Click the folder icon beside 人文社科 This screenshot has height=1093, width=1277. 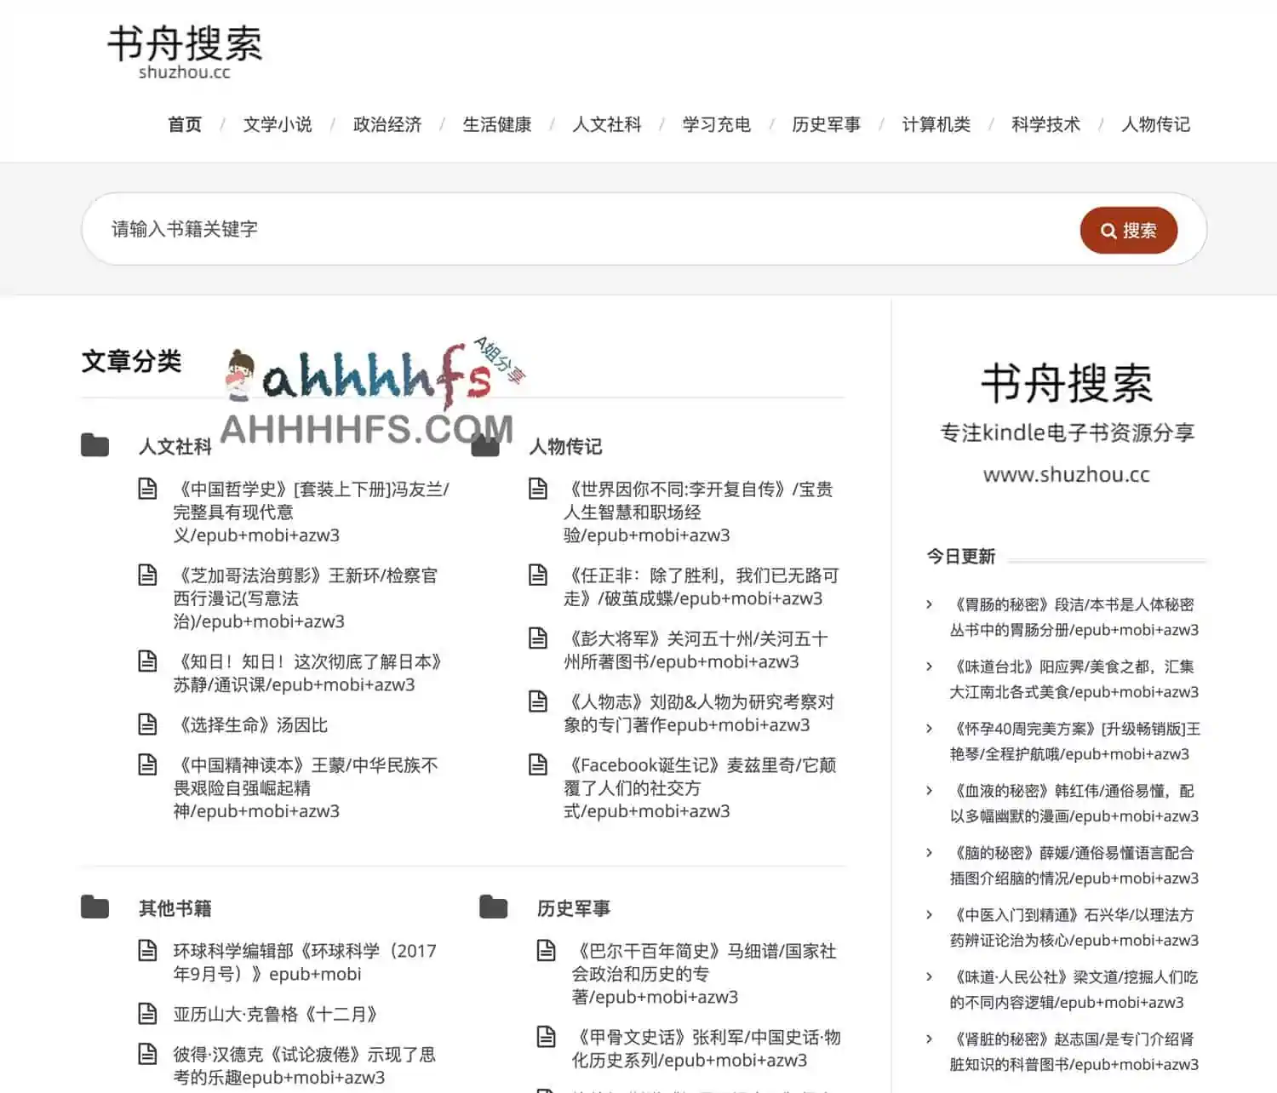95,443
